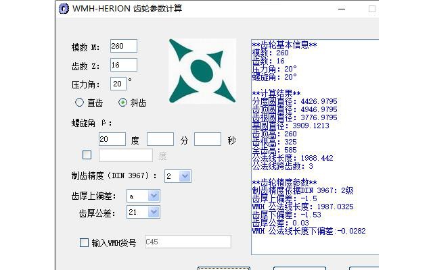Click the WMH-HERION app icon in title bar
The image size is (433, 270).
(x=64, y=9)
